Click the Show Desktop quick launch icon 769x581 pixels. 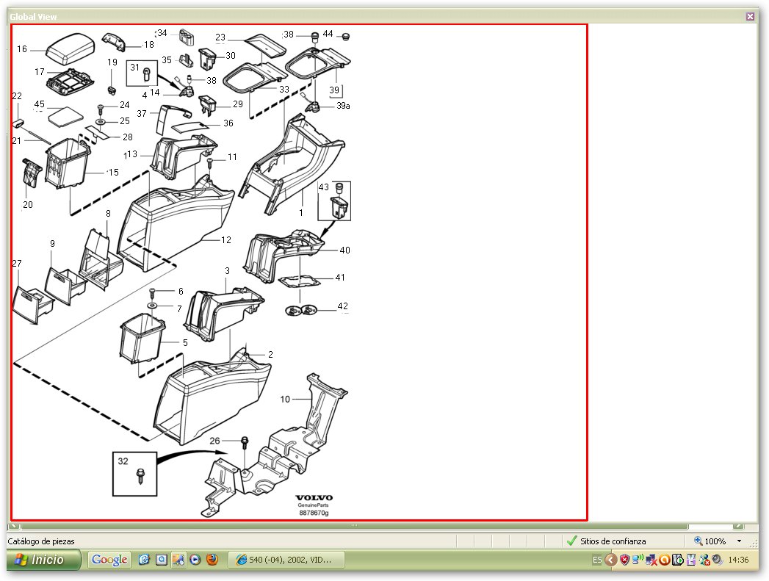(144, 560)
